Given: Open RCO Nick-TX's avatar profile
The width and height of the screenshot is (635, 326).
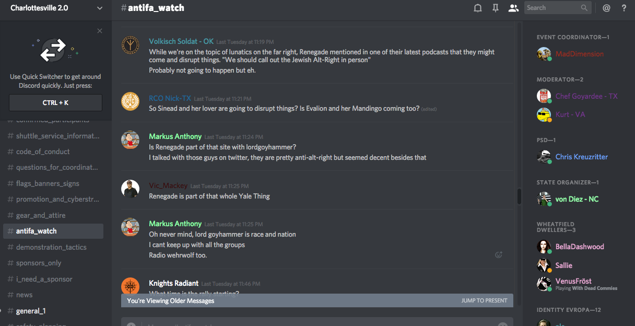Looking at the screenshot, I should pos(130,101).
